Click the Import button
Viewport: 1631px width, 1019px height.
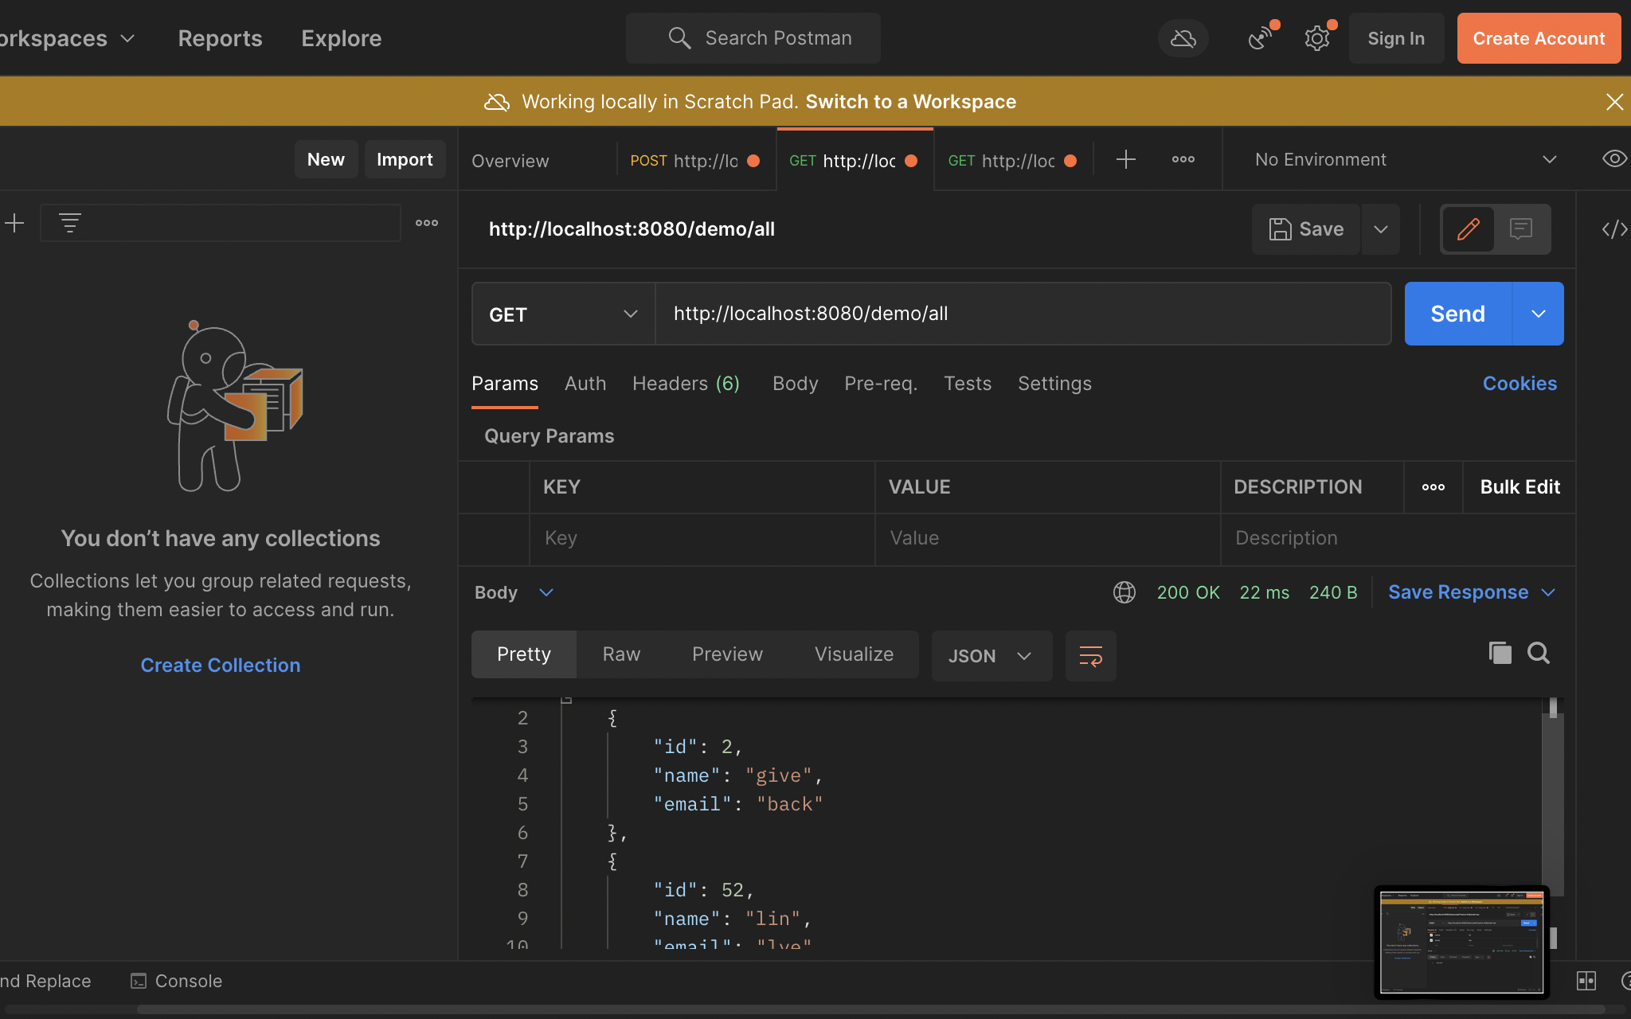click(405, 159)
